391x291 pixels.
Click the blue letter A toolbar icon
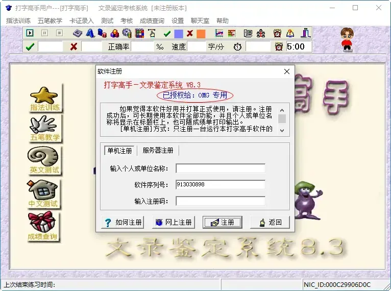(90, 33)
